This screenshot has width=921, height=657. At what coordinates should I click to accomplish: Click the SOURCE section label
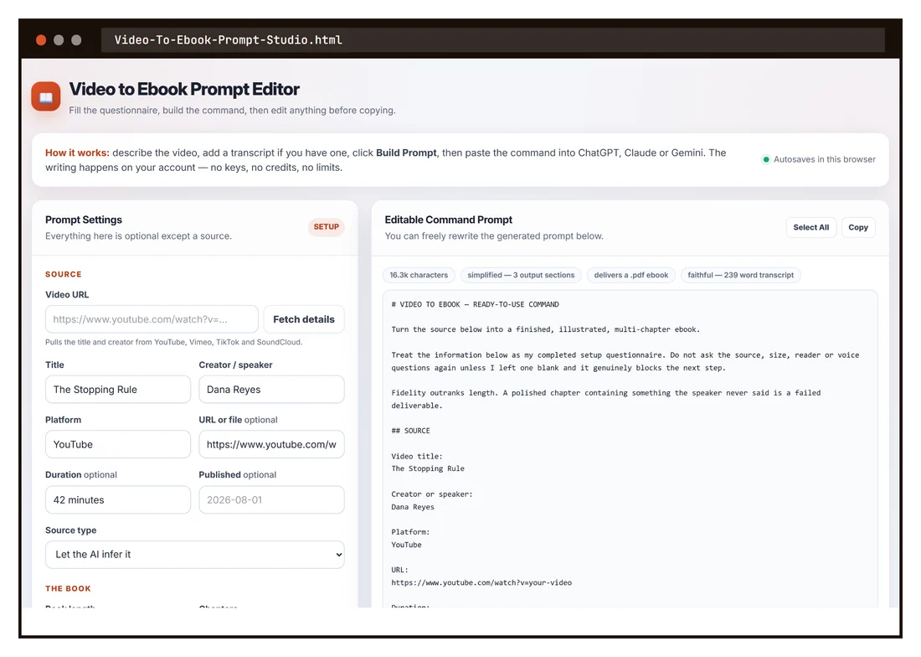(x=64, y=274)
